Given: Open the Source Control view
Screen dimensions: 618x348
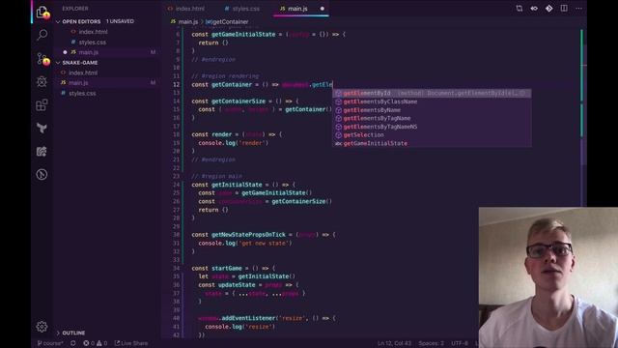Looking at the screenshot, I should pos(42,59).
